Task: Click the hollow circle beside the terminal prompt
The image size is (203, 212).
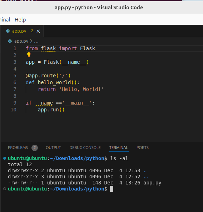Action: click(x=5, y=189)
